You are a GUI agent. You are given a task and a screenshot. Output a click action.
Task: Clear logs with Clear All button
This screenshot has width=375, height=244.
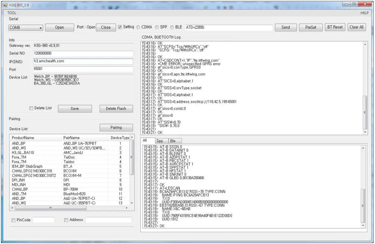[356, 27]
